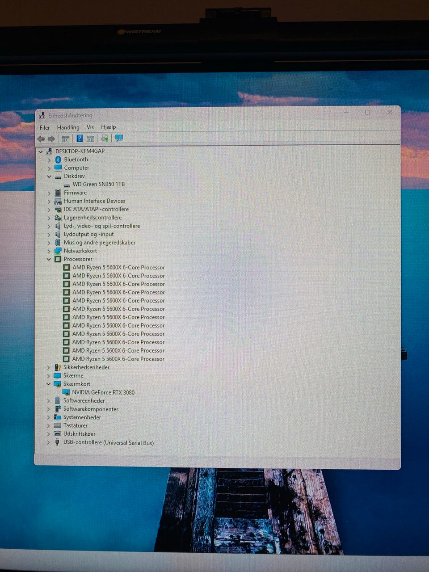Select the Tastaturer label
Viewport: 429px width, 572px height.
click(x=76, y=425)
